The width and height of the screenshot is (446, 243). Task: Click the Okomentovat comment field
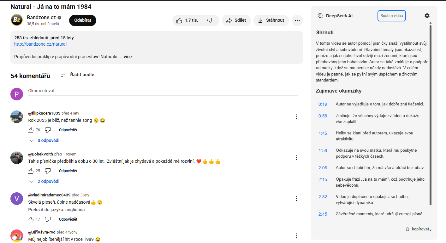[163, 91]
